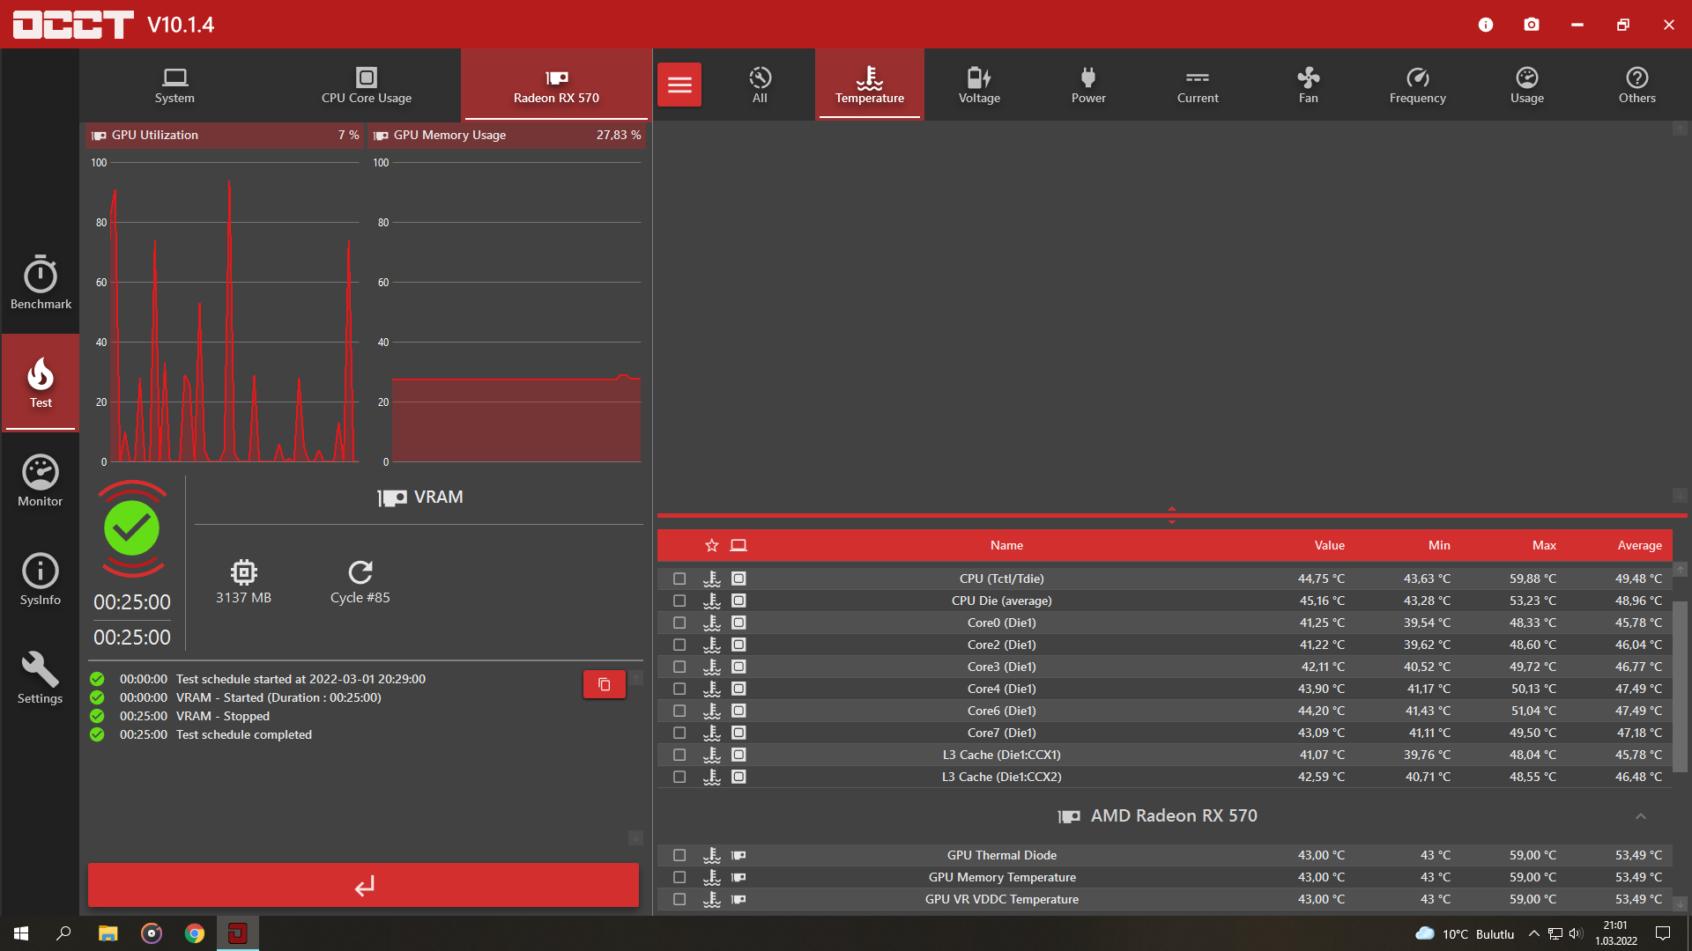This screenshot has height=951, width=1692.
Task: Click the info icon in title bar
Action: [x=1486, y=25]
